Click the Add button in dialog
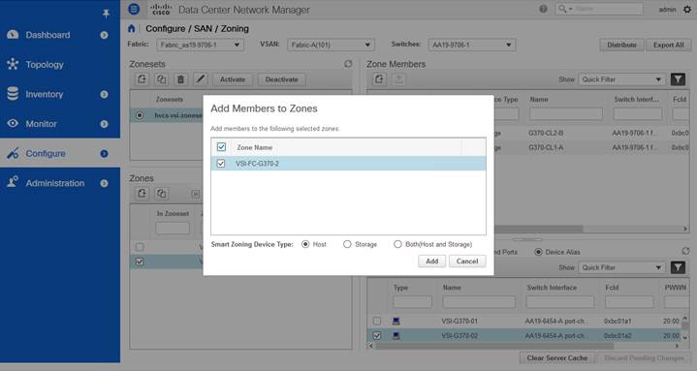697x371 pixels. point(431,262)
